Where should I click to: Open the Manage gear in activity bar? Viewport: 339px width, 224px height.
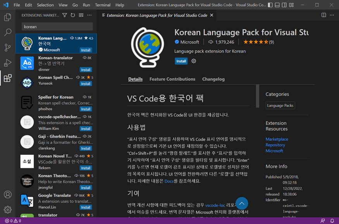click(x=8, y=210)
